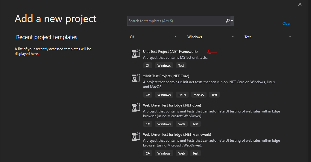This screenshot has width=311, height=162.
Task: Select Unit Test Project (.NET Framework) template icon
Action: coord(136,54)
